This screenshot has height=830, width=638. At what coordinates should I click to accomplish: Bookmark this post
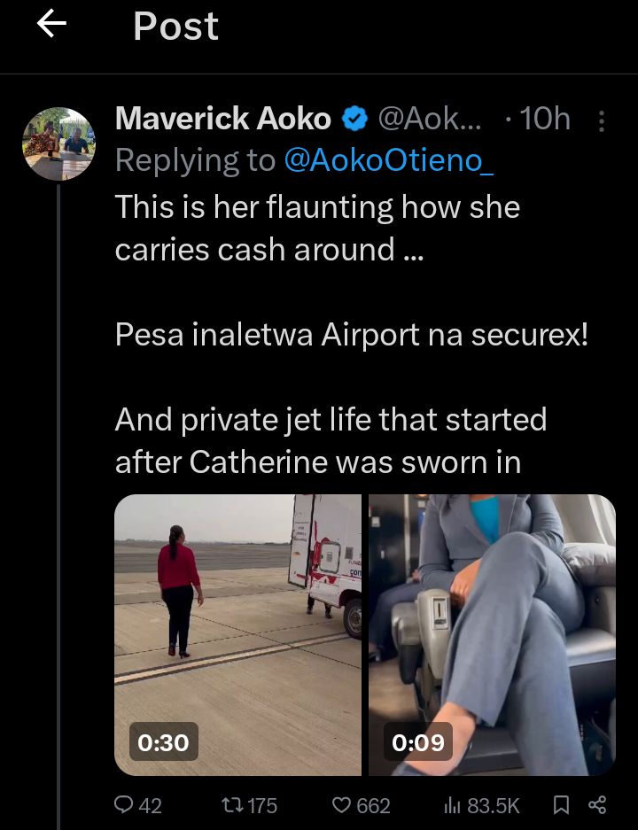point(561,805)
